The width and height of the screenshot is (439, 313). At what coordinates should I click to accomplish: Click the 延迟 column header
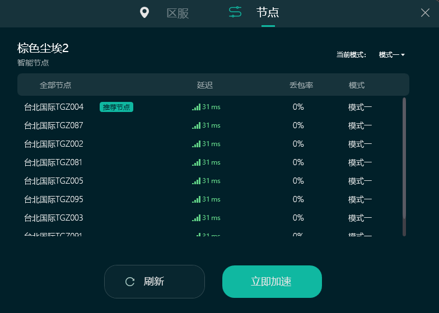(x=205, y=85)
